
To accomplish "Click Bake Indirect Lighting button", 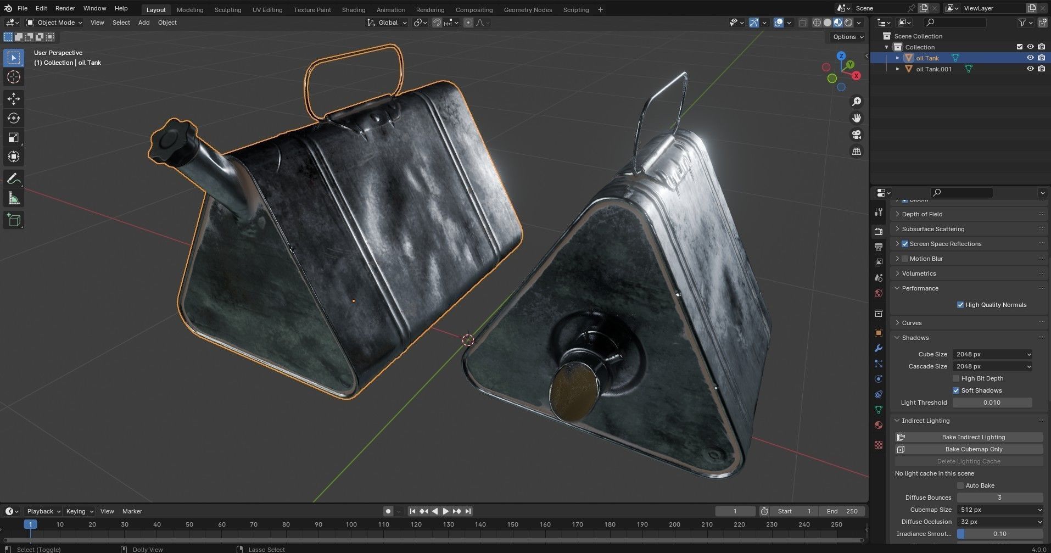I will tap(969, 437).
